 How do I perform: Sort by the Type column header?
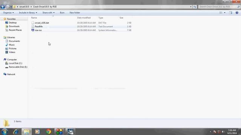click(x=101, y=18)
